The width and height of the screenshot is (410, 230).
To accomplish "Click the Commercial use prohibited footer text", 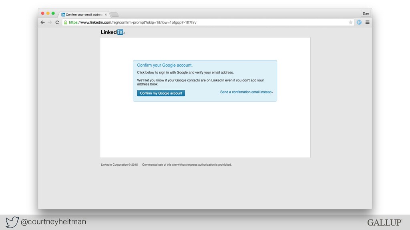I will (x=187, y=165).
